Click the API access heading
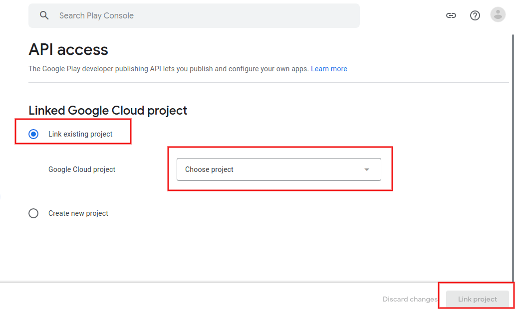The image size is (516, 310). pos(68,50)
